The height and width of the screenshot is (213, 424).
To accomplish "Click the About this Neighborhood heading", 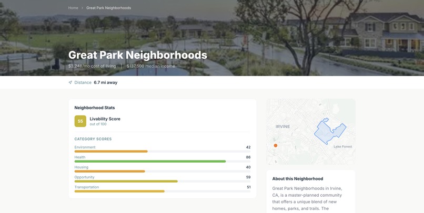I will point(297,179).
